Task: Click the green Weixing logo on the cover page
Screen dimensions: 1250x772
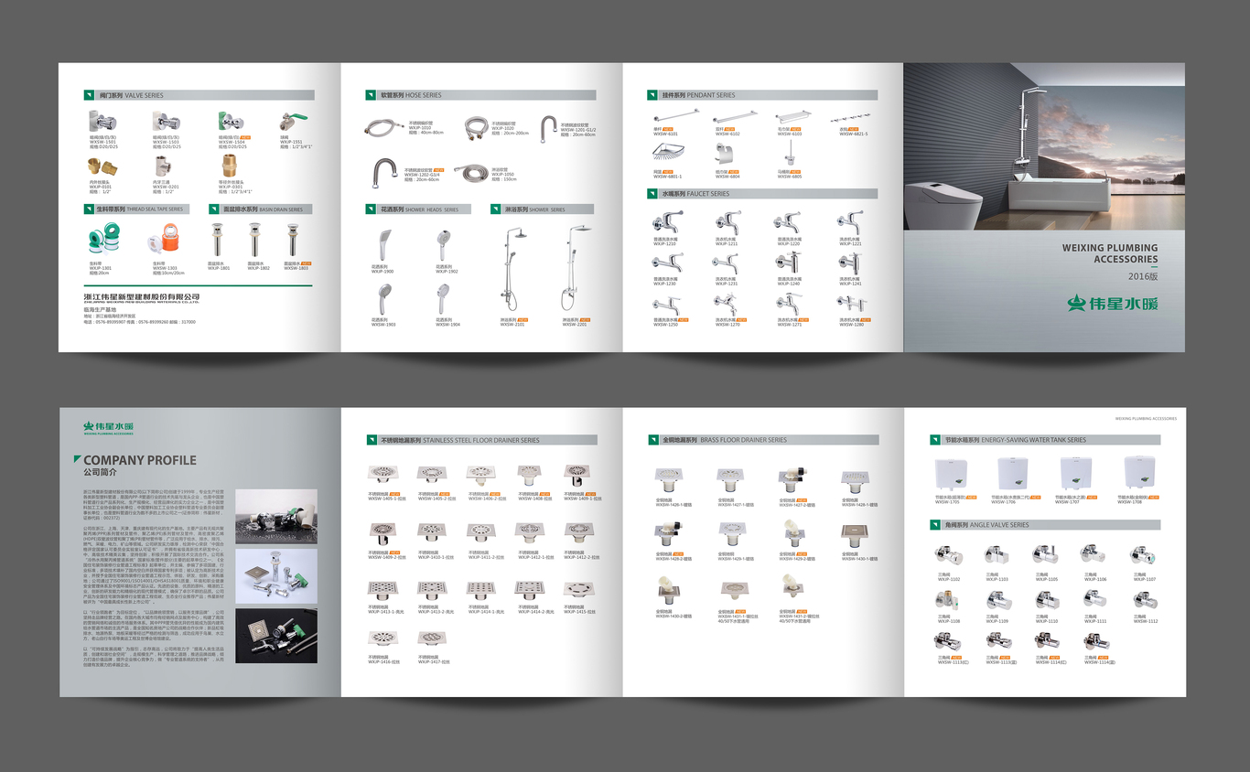Action: (1112, 304)
